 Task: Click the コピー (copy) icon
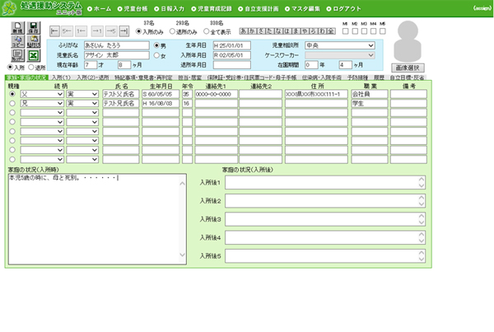click(x=17, y=42)
